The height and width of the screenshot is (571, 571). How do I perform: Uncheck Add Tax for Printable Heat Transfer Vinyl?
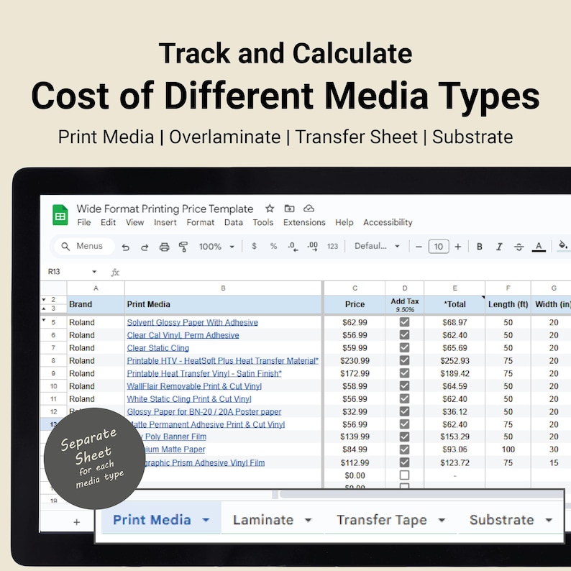[x=404, y=373]
